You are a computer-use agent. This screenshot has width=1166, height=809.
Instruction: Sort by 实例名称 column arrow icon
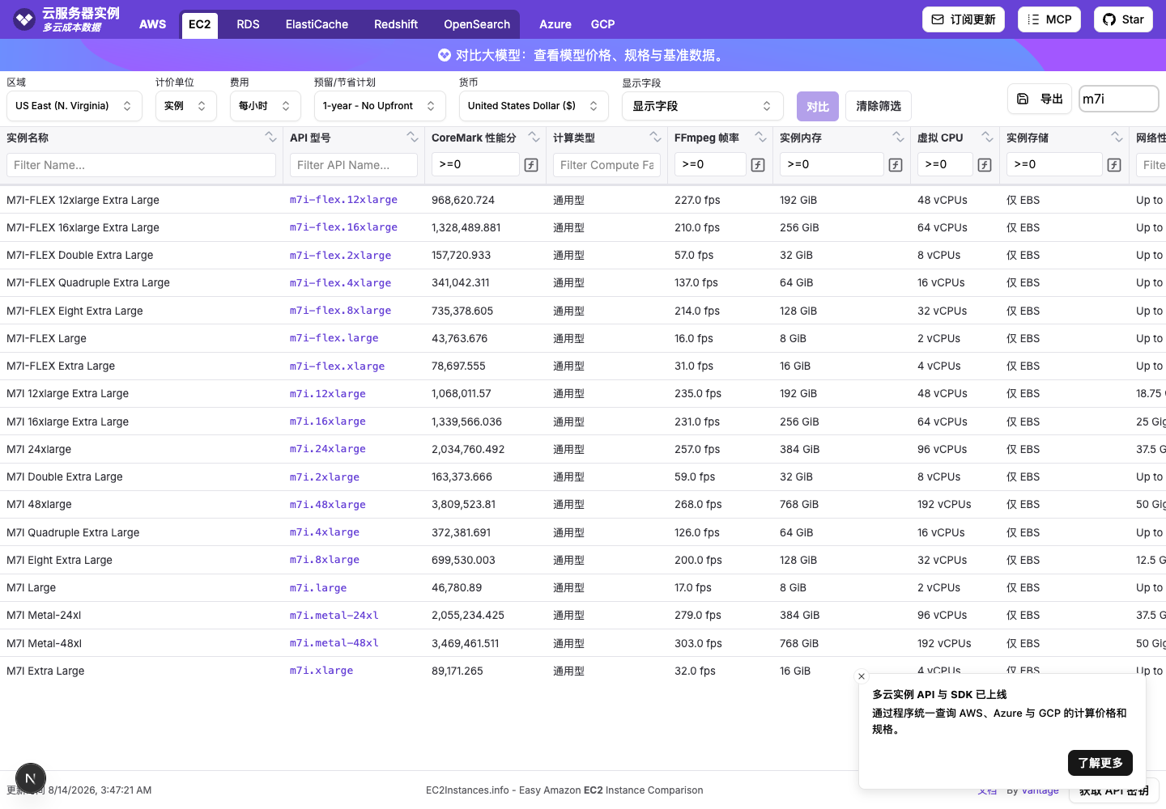click(x=270, y=138)
